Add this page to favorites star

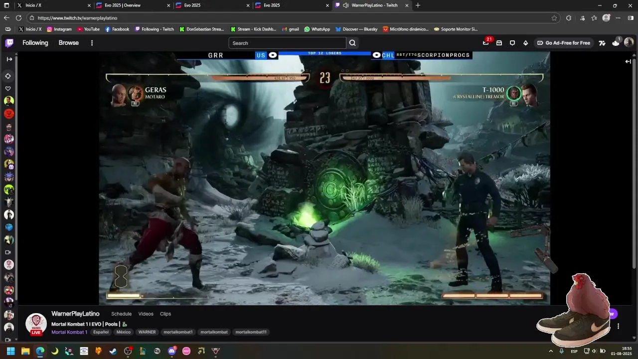(x=554, y=18)
